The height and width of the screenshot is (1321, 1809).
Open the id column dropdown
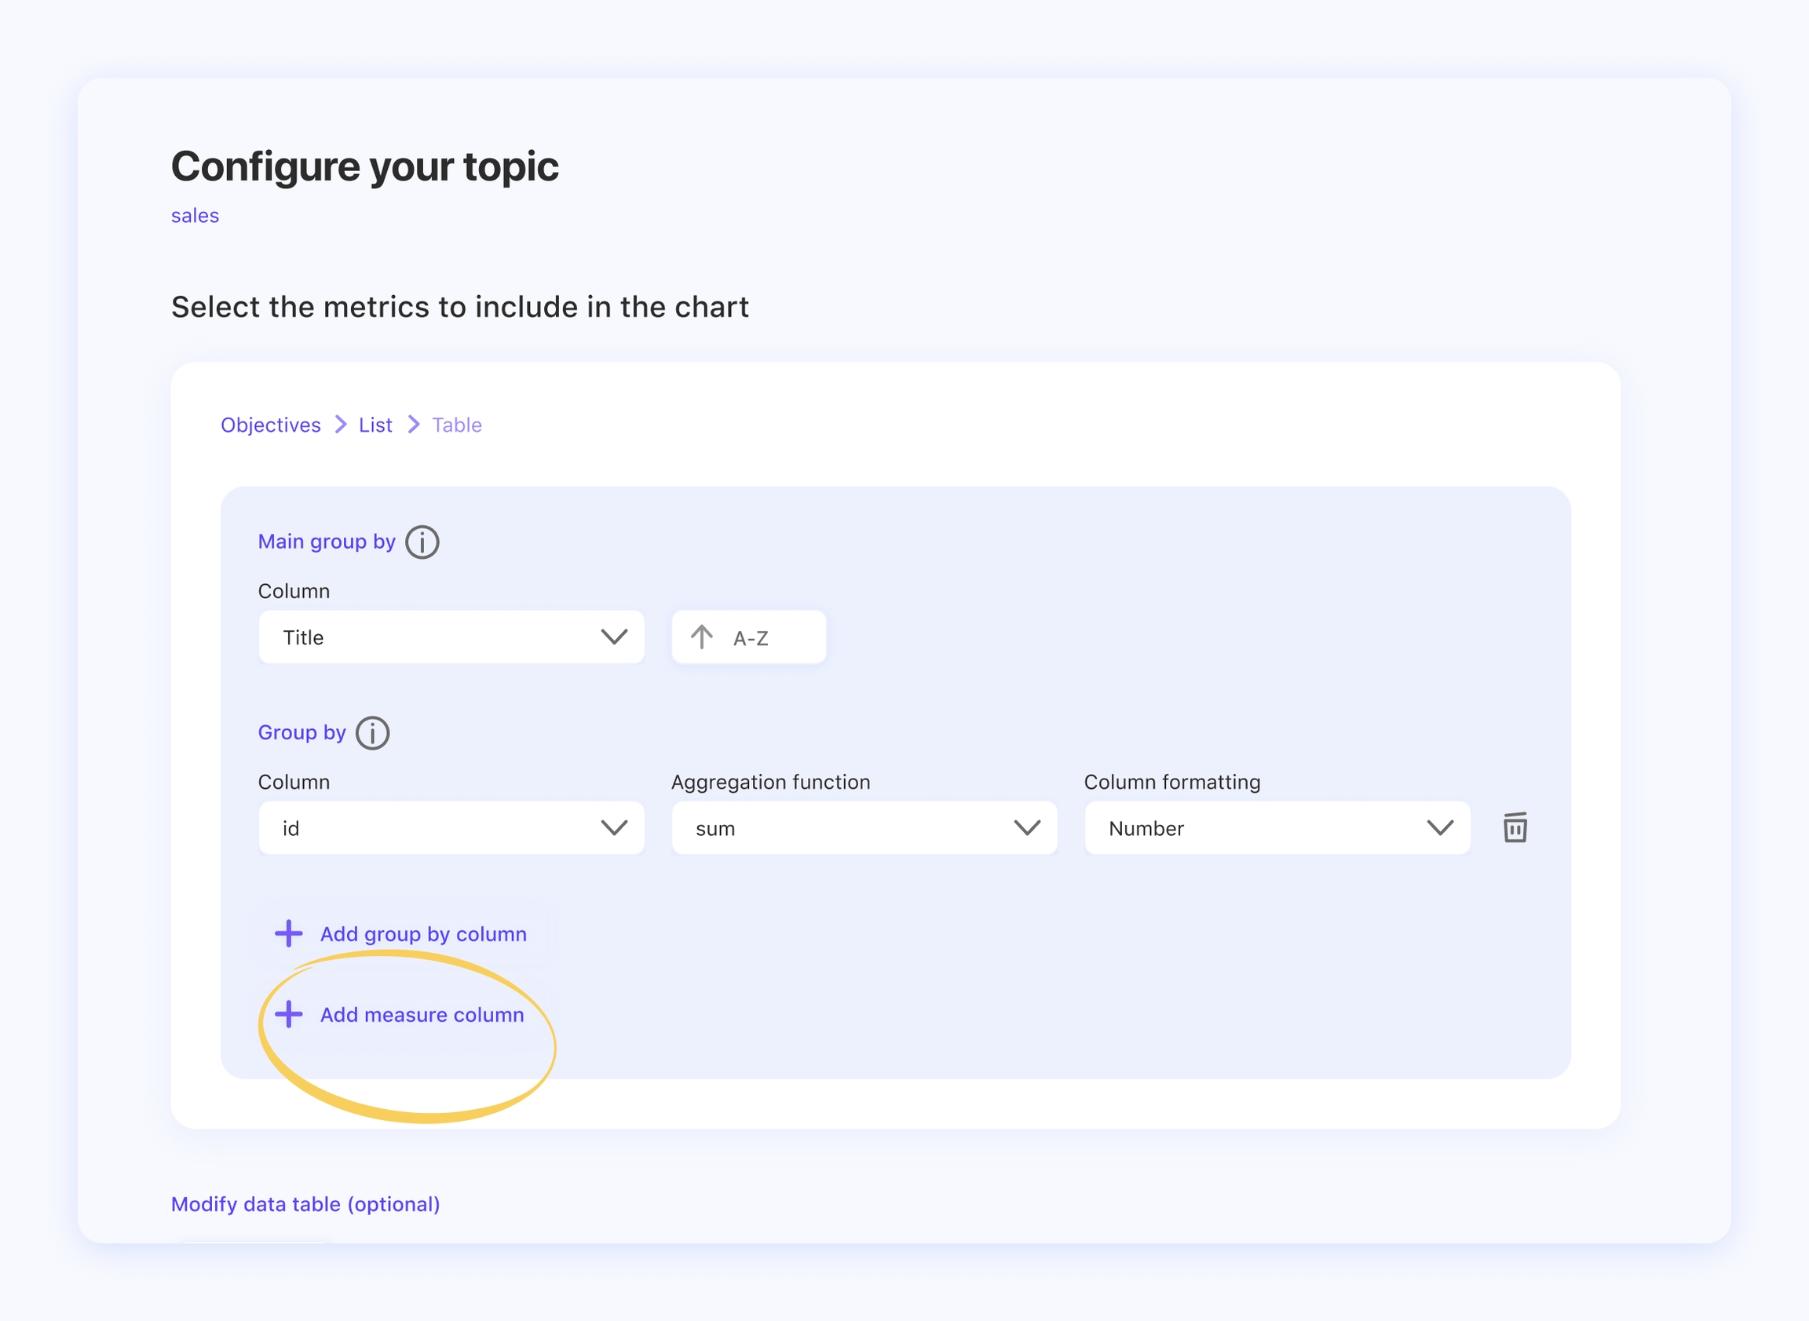[x=451, y=827]
